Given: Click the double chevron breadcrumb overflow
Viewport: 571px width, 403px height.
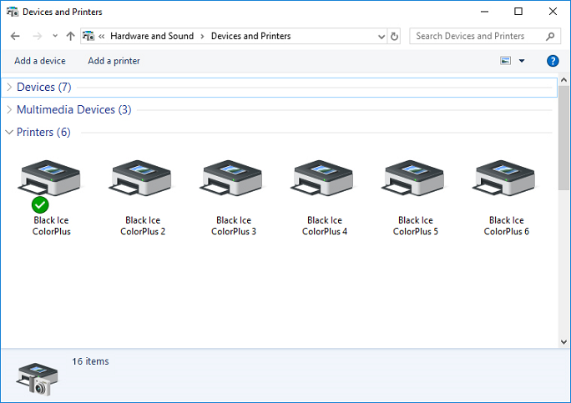Looking at the screenshot, I should coord(102,37).
